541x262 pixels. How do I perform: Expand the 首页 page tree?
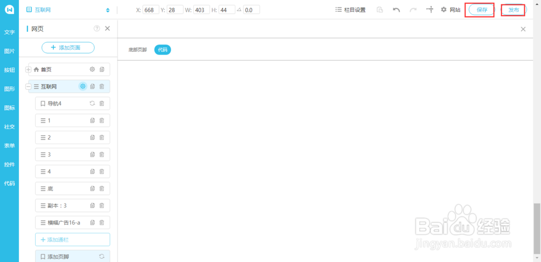28,70
